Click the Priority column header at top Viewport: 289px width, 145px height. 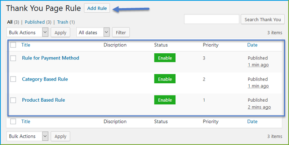point(211,45)
